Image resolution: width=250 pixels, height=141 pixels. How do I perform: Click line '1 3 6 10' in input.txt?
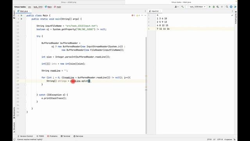[x=162, y=18]
